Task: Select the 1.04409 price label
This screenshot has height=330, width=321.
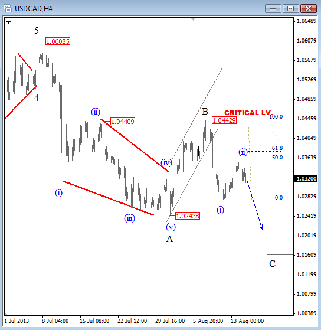Action: (123, 122)
